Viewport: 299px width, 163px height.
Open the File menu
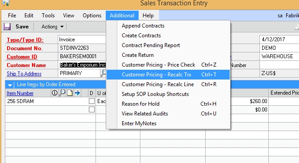12,16
